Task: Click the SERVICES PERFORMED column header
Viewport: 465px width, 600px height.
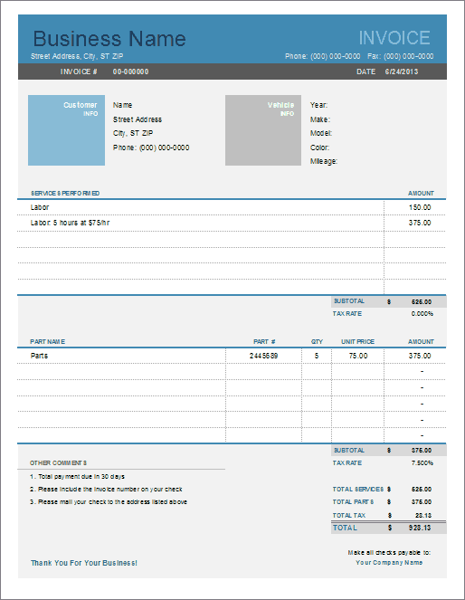Action: [x=65, y=194]
